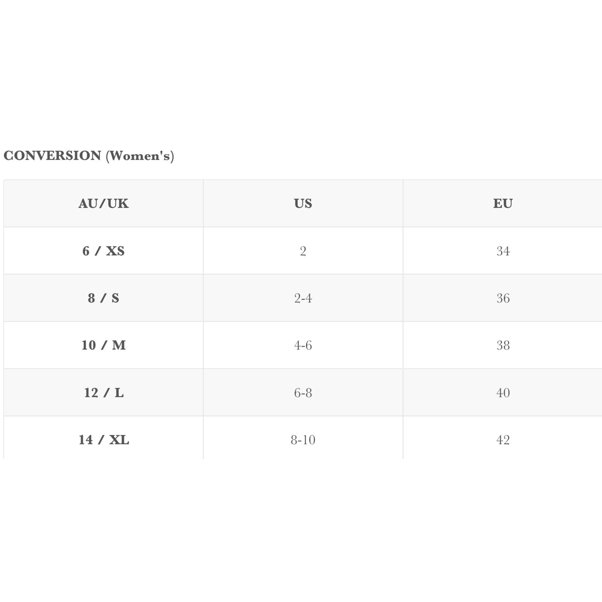This screenshot has height=602, width=602.
Task: Select US size 6-8 cell
Action: [303, 393]
